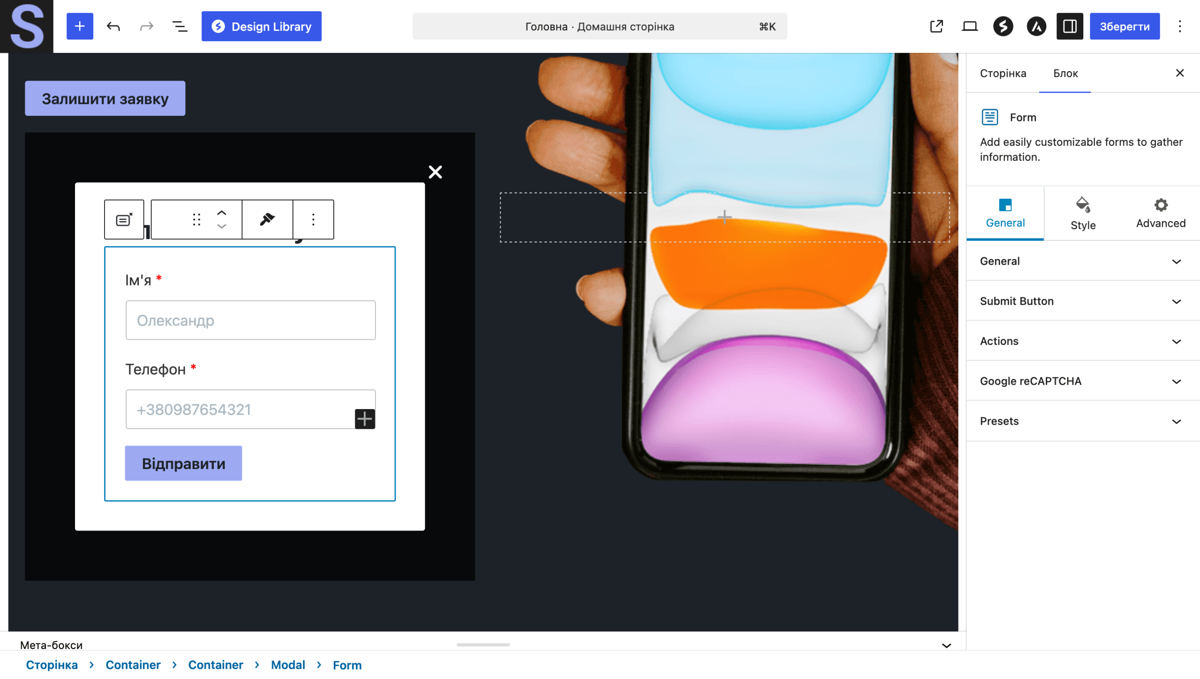This screenshot has width=1200, height=679.
Task: Click the Відправити submit button
Action: tap(183, 463)
